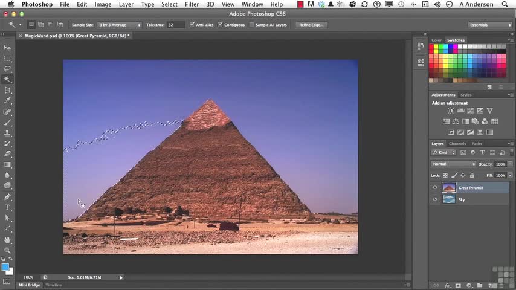Select the Dodge tool
This screenshot has height=290, width=516.
coord(7,185)
